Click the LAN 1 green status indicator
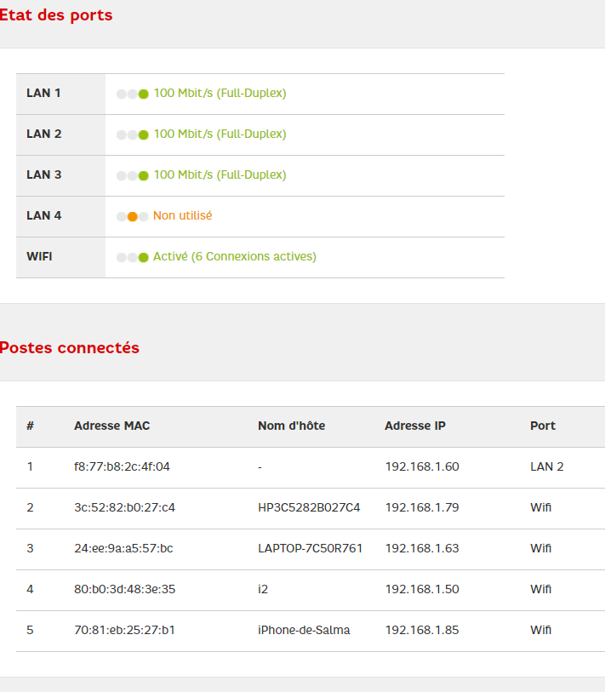The height and width of the screenshot is (692, 605). (x=143, y=94)
